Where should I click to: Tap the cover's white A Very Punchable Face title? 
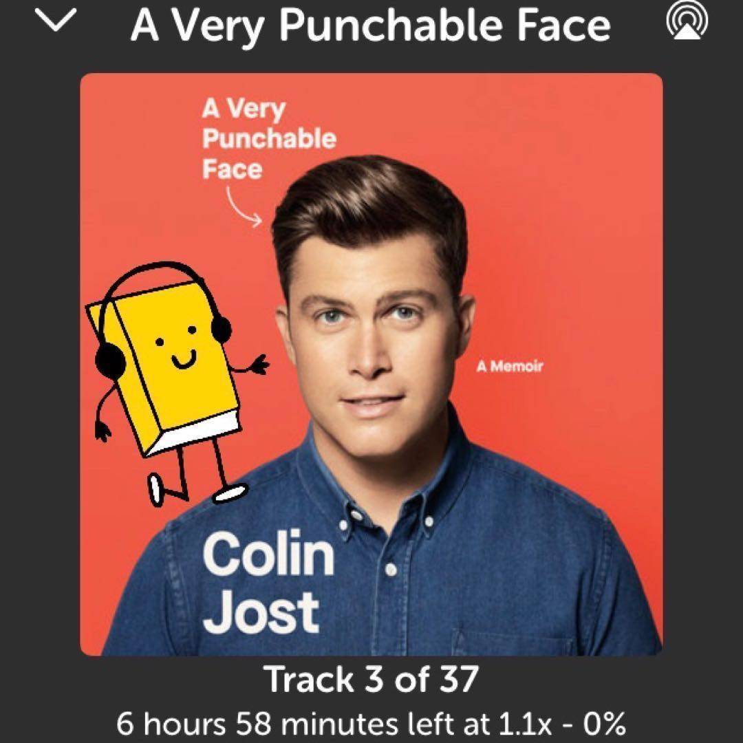coord(268,139)
